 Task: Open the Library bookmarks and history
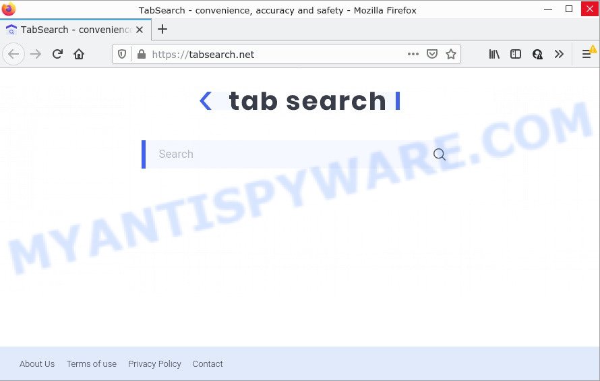pyautogui.click(x=494, y=54)
